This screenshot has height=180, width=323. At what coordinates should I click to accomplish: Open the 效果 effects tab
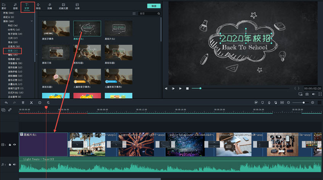[x=50, y=6]
